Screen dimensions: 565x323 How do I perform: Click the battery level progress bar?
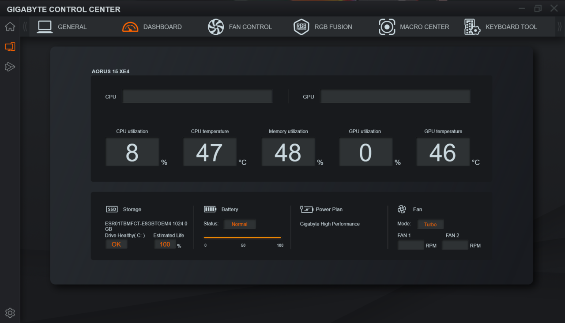click(242, 237)
